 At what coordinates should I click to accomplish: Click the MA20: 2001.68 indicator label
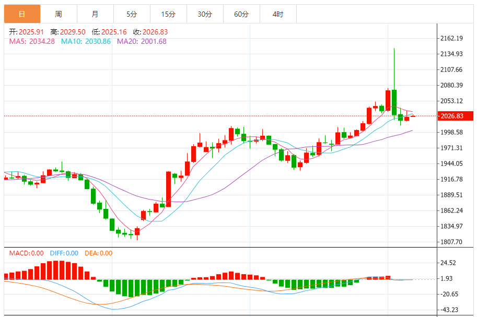coord(142,41)
